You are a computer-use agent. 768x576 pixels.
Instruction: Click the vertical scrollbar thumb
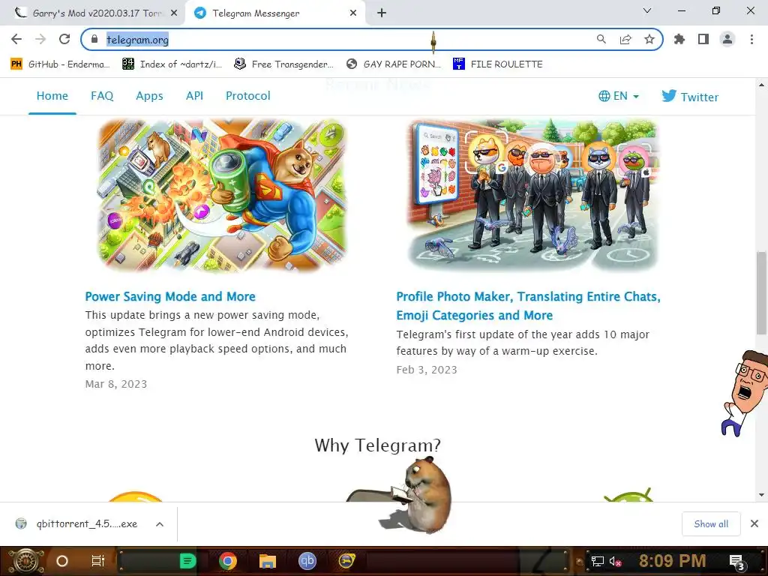tap(761, 293)
